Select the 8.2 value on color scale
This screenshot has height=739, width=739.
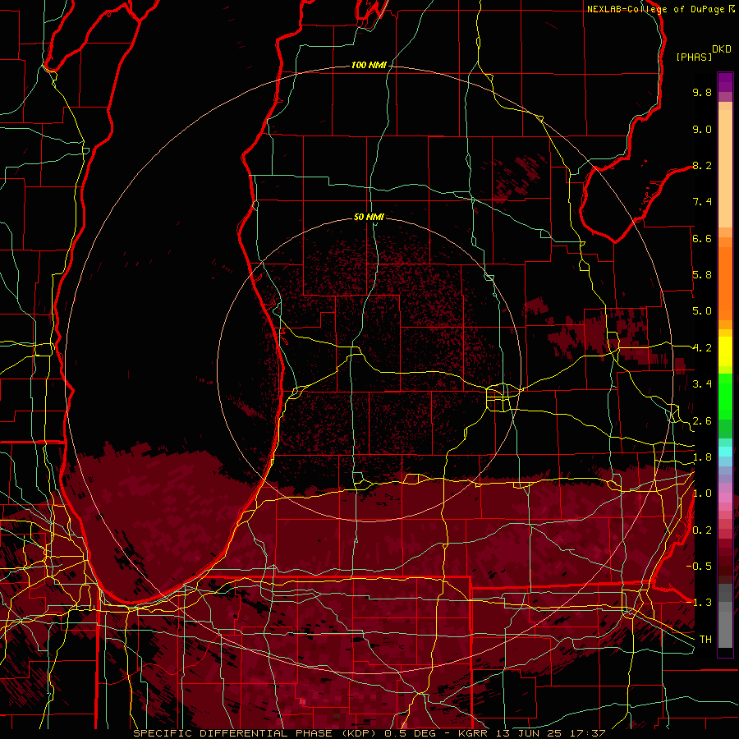point(702,165)
